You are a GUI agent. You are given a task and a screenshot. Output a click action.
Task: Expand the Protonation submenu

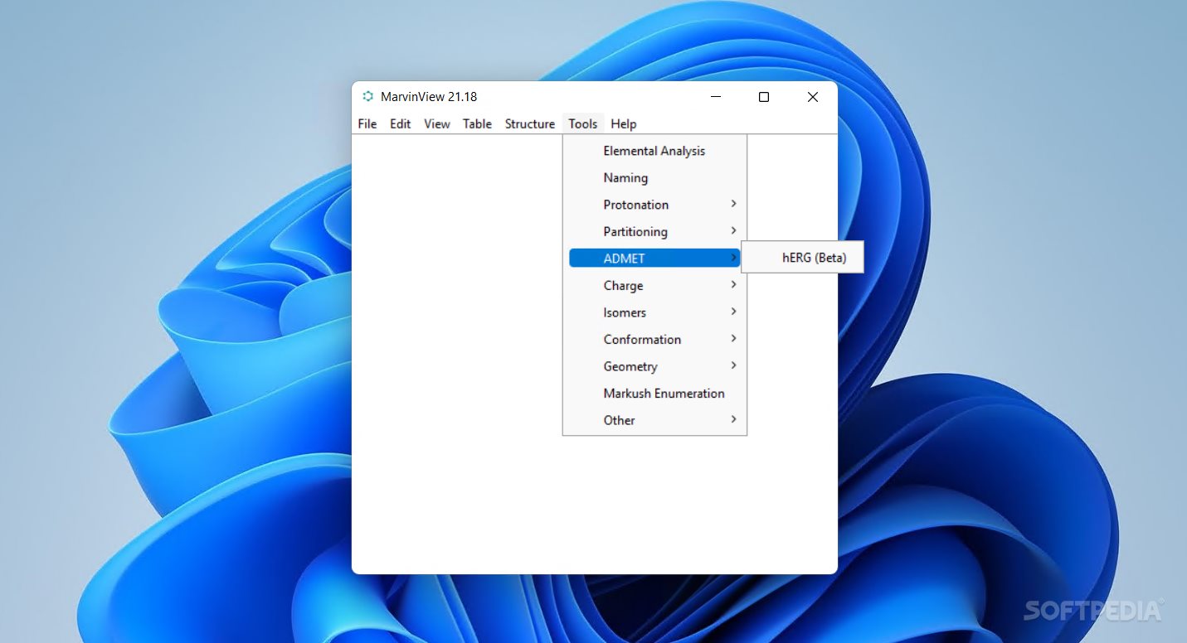[654, 205]
